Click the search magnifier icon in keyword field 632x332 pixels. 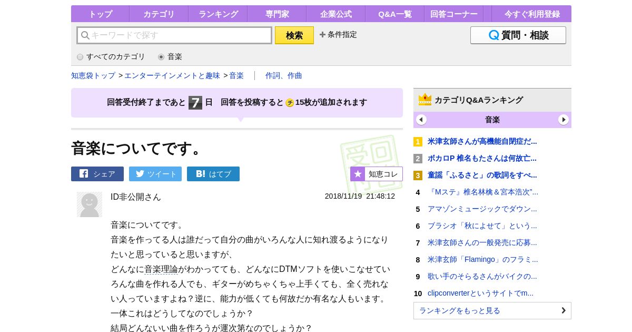coord(85,35)
